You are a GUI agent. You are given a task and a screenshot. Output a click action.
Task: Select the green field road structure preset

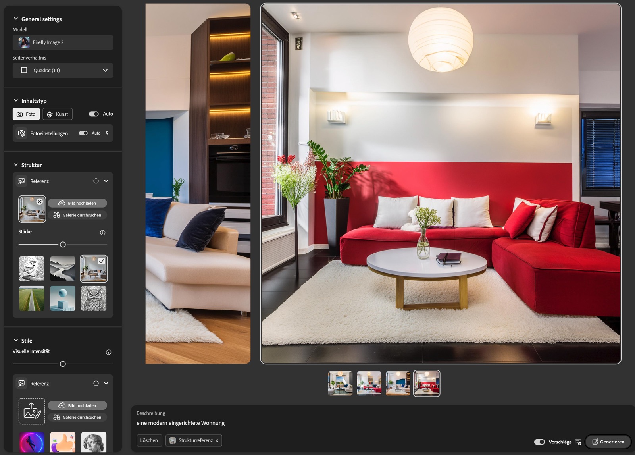click(x=32, y=299)
